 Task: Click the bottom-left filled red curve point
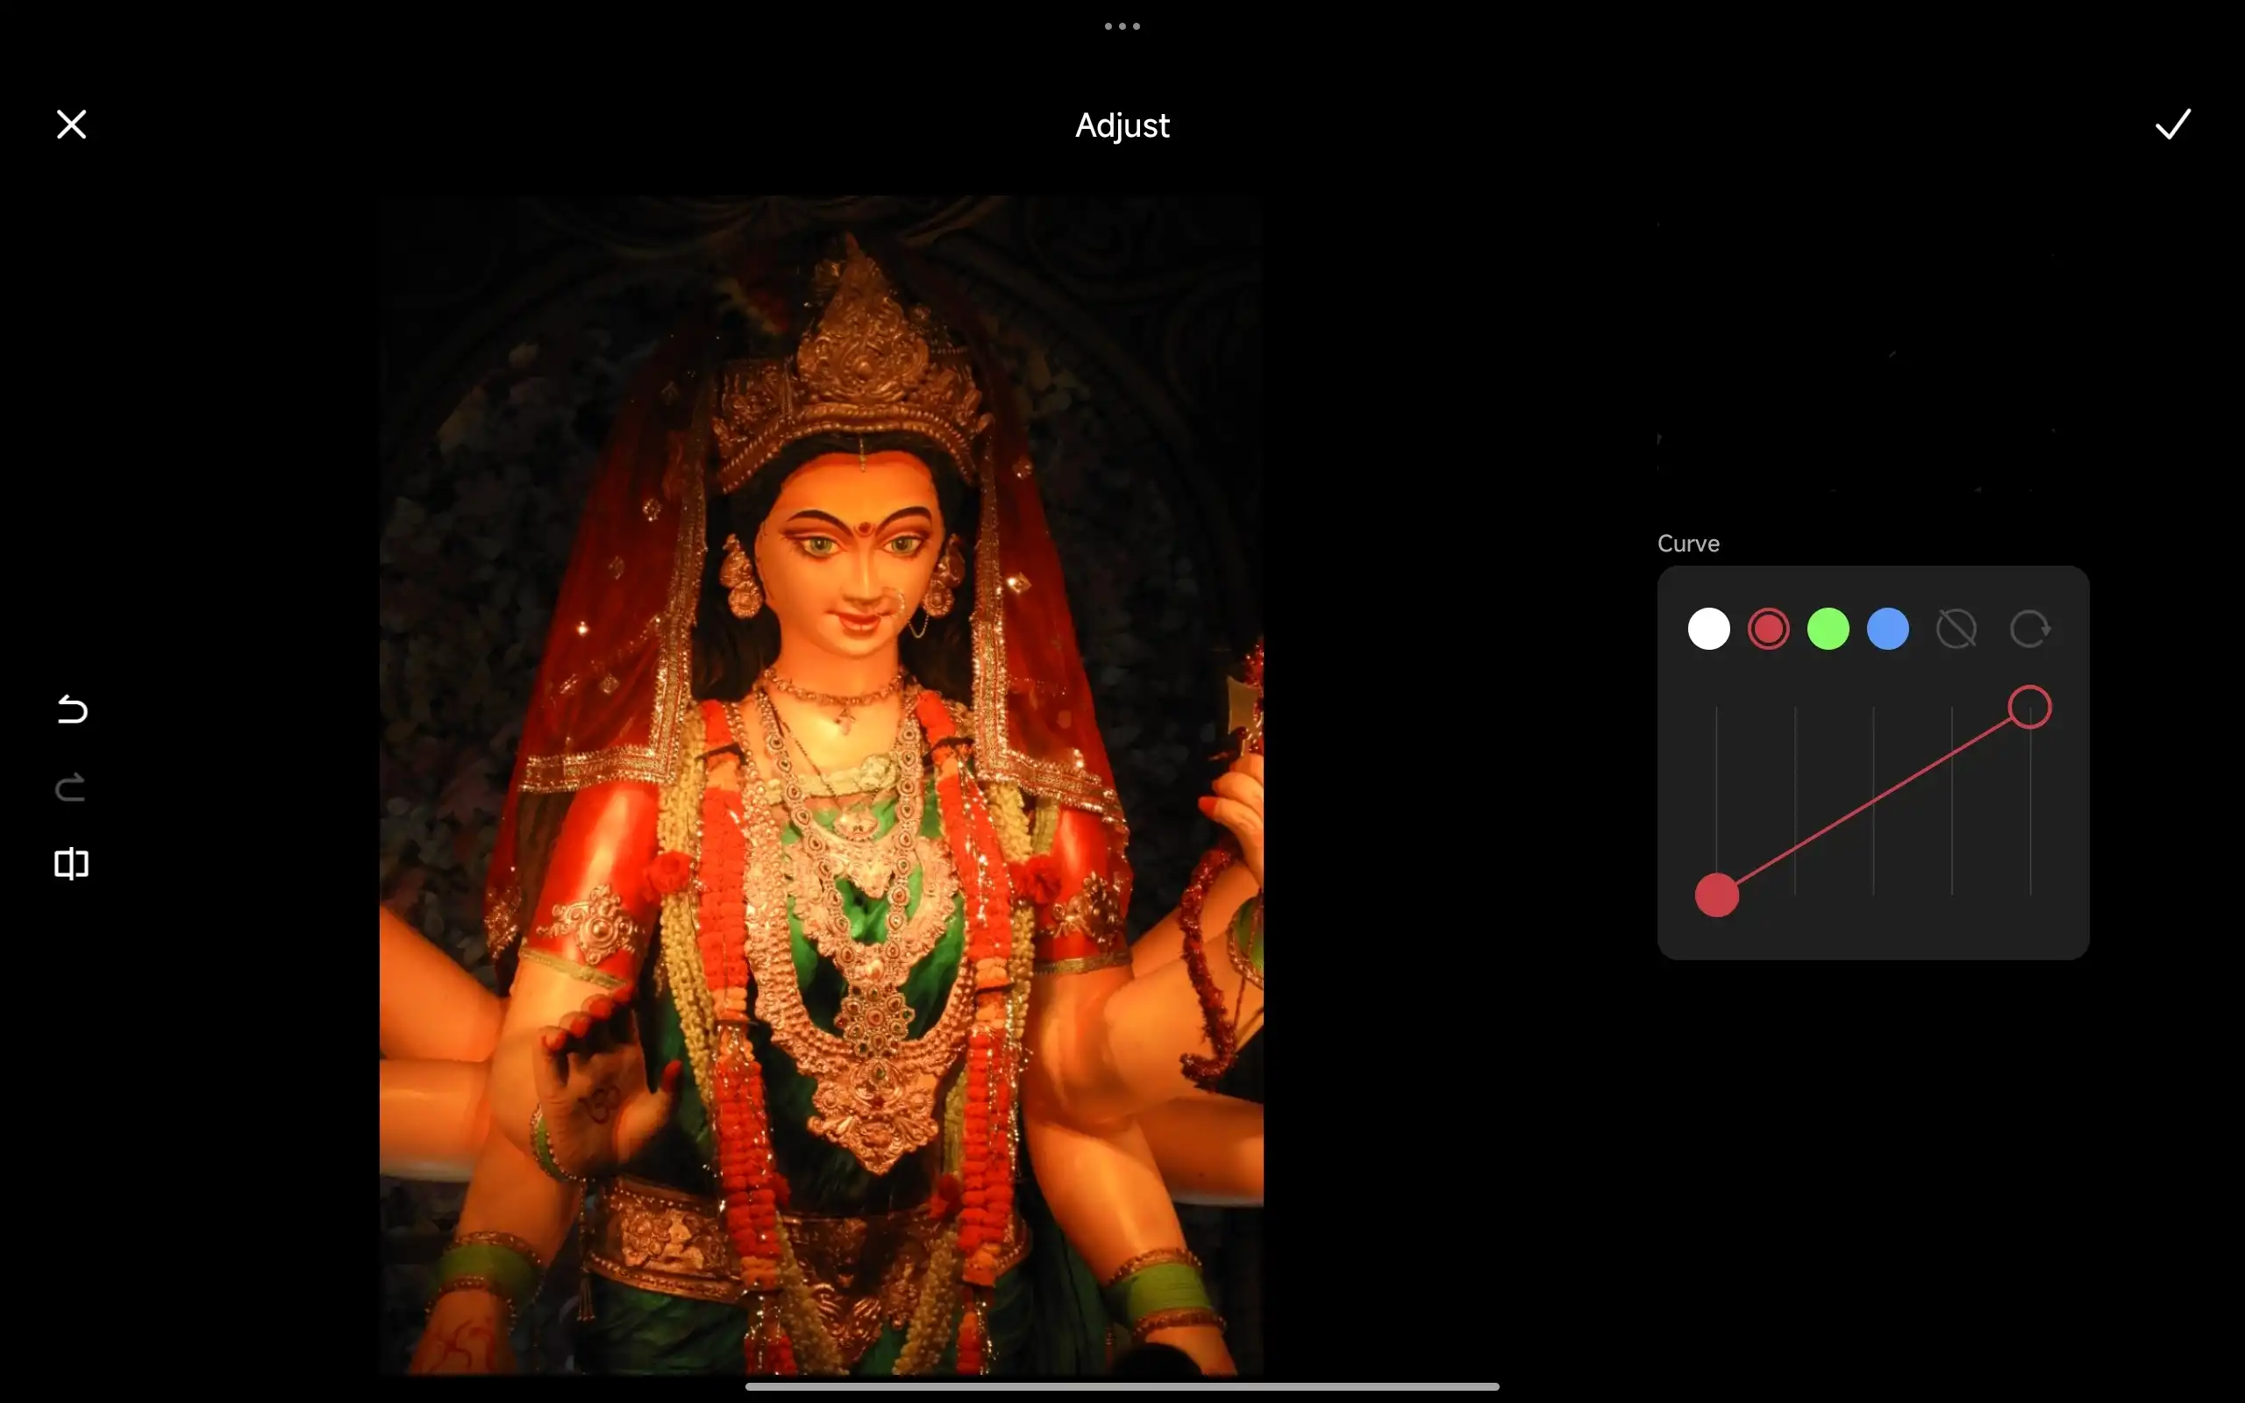tap(1717, 895)
